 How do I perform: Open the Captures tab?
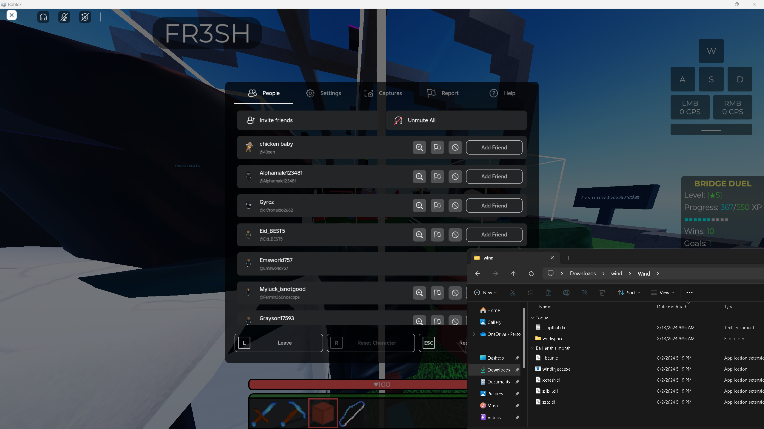383,93
